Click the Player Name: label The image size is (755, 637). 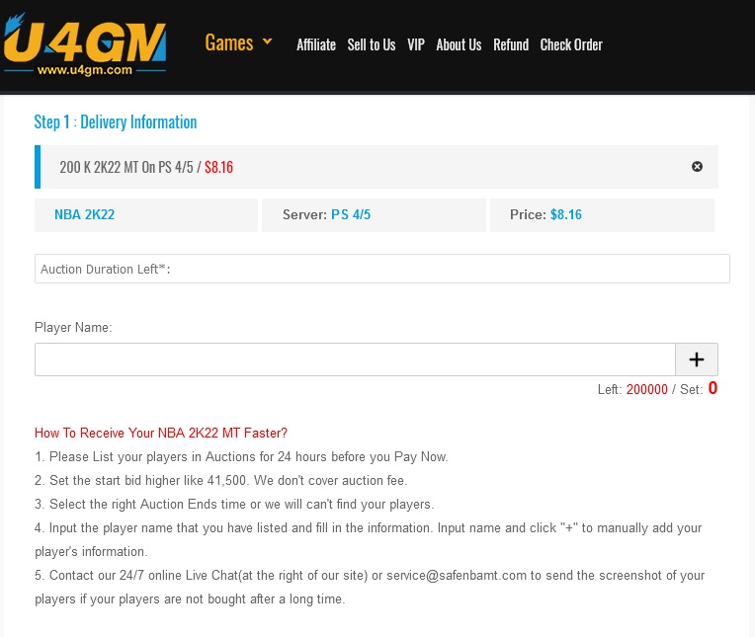pyautogui.click(x=73, y=327)
